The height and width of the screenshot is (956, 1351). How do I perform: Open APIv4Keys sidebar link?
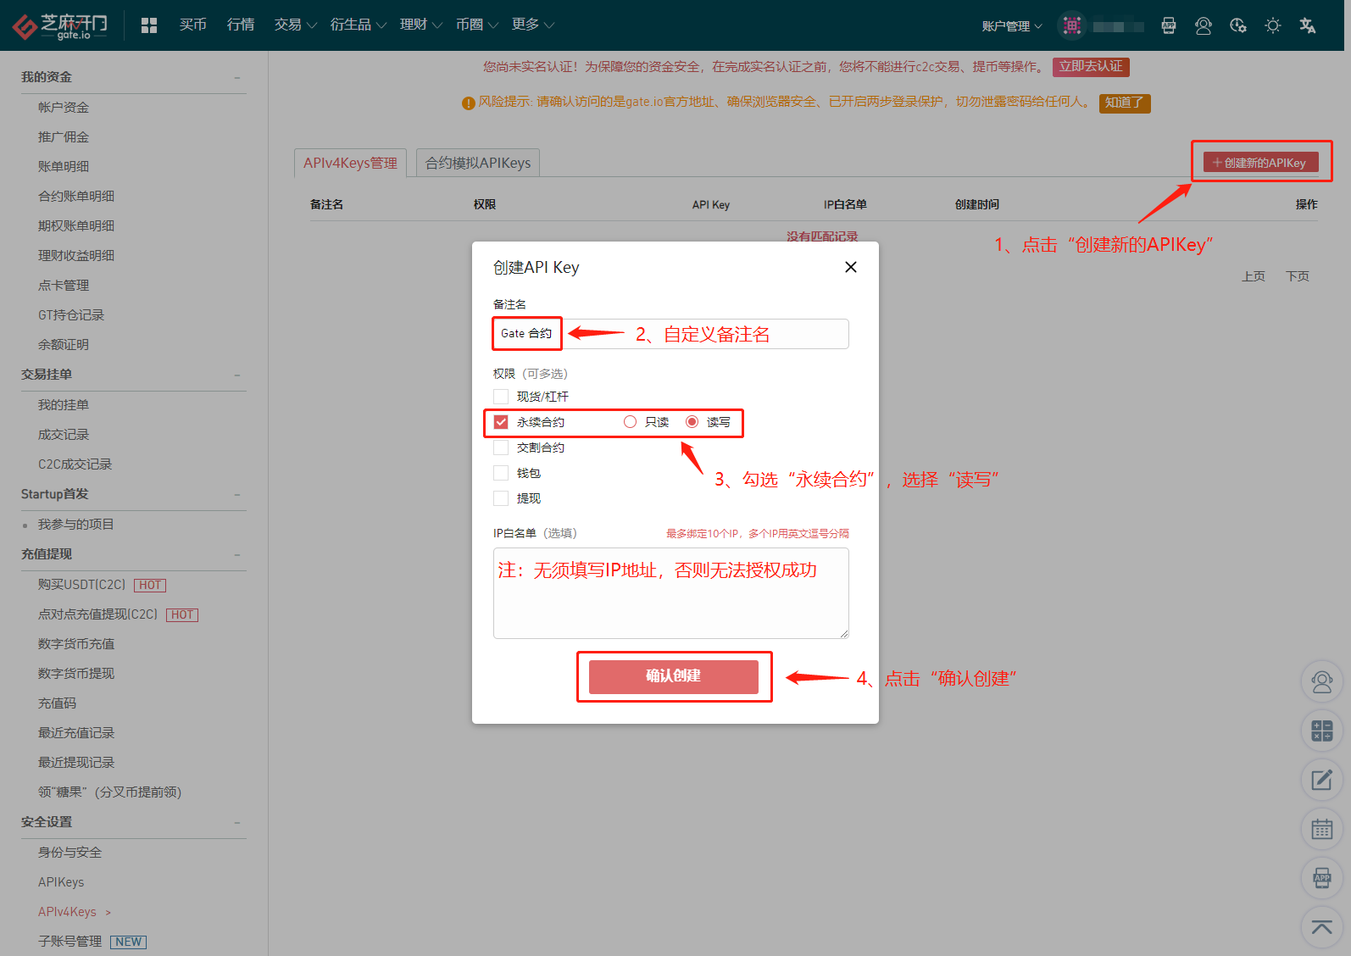point(67,912)
